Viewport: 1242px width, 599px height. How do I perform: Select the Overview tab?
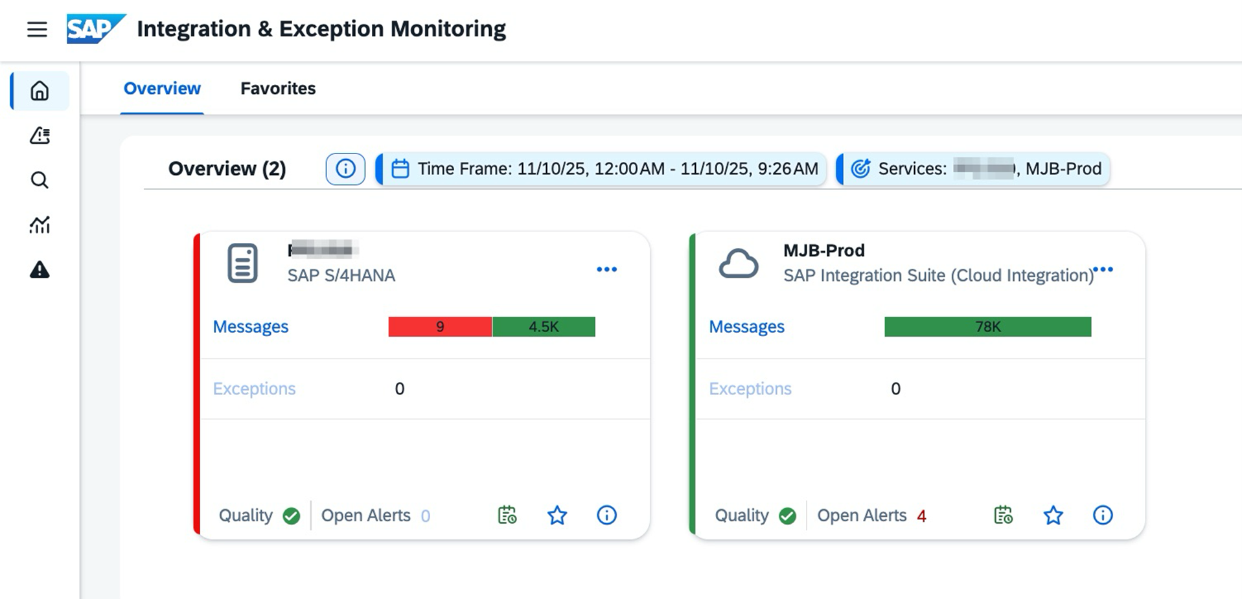(162, 89)
